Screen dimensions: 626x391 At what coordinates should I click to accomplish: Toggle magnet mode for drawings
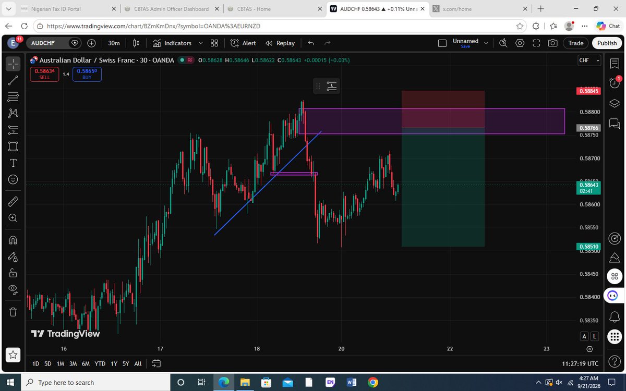click(13, 240)
